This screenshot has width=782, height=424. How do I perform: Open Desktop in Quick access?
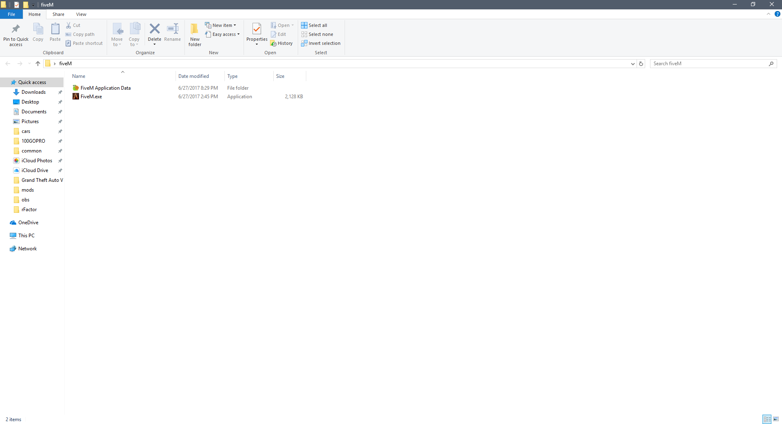pyautogui.click(x=30, y=102)
